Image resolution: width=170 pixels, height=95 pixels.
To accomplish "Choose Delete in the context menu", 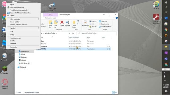I will point(12,41).
